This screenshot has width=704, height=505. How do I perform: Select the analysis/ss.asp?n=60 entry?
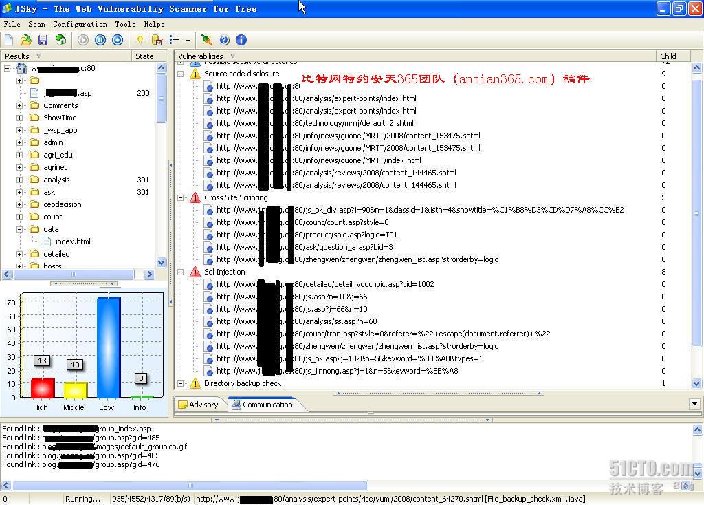point(297,321)
